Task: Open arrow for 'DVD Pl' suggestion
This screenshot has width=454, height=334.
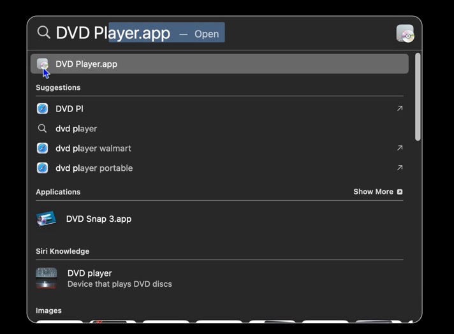Action: (x=400, y=108)
